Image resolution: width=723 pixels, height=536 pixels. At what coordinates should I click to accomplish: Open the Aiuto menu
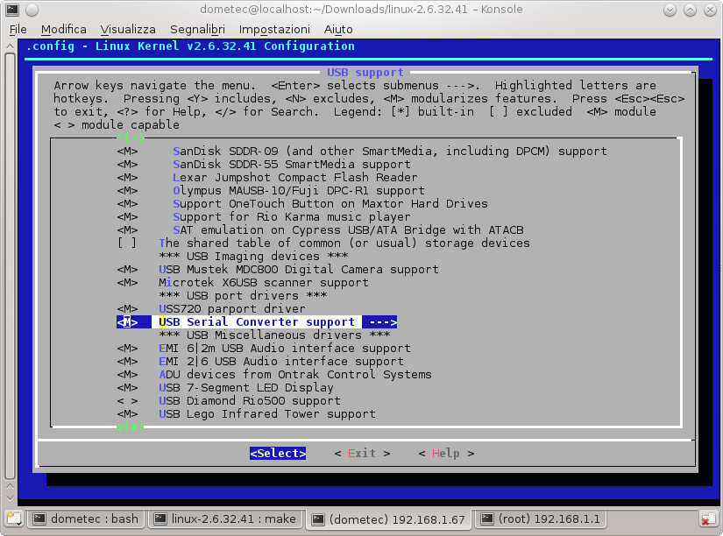[338, 29]
